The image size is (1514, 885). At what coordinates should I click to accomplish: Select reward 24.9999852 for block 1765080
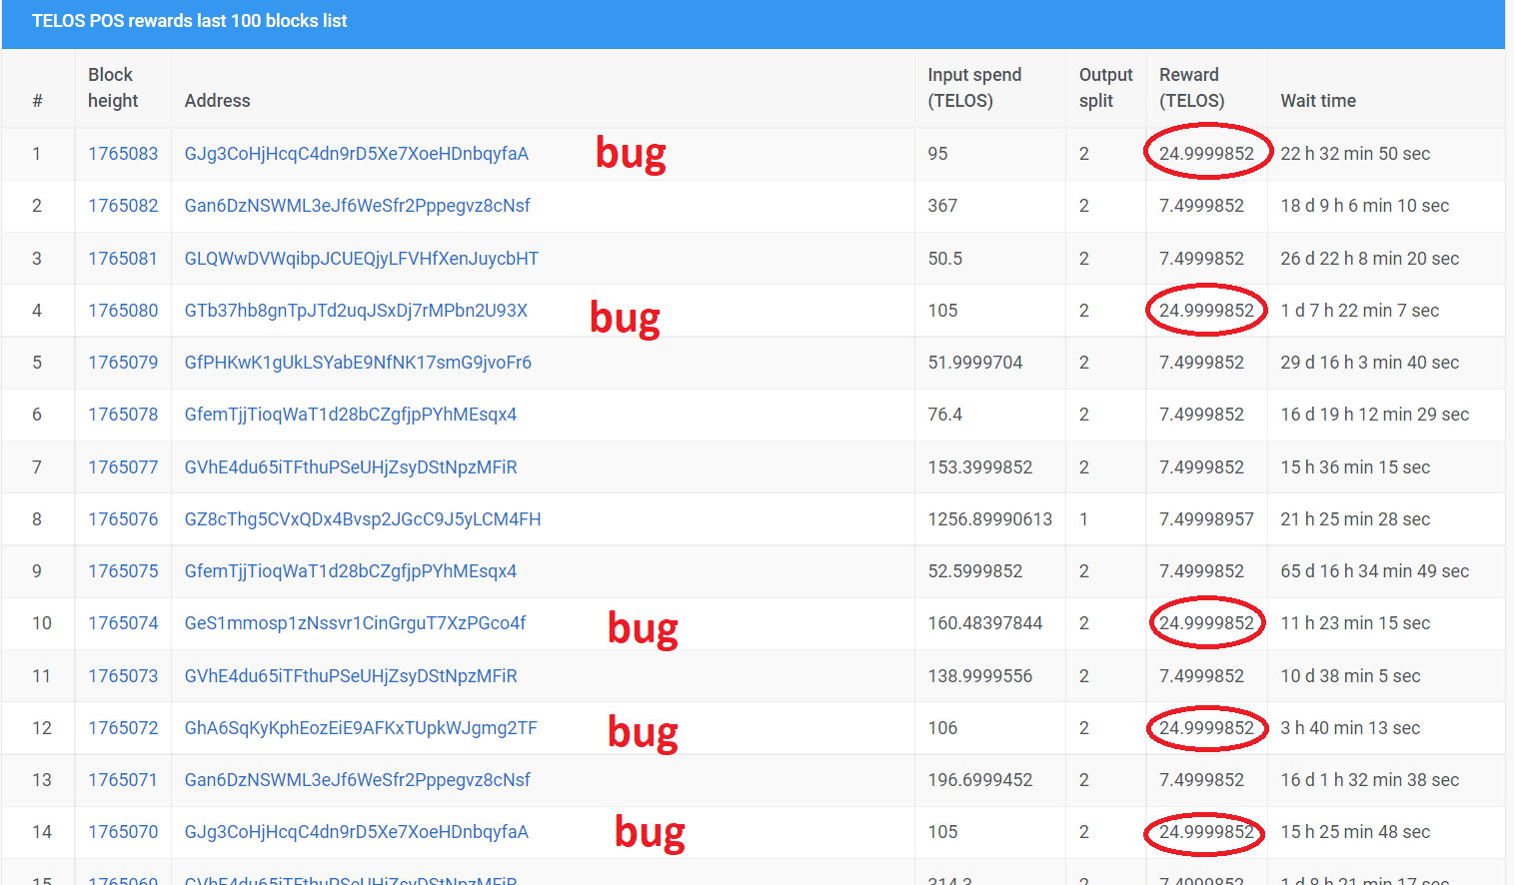pos(1206,311)
